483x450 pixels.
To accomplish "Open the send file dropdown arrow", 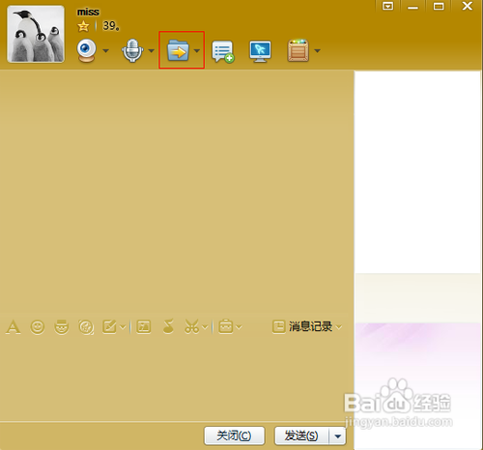I will coord(197,50).
